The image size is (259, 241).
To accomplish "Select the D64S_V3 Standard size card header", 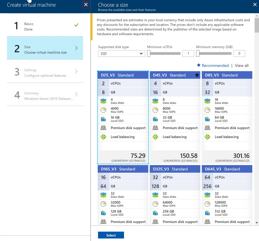I will tap(227, 169).
